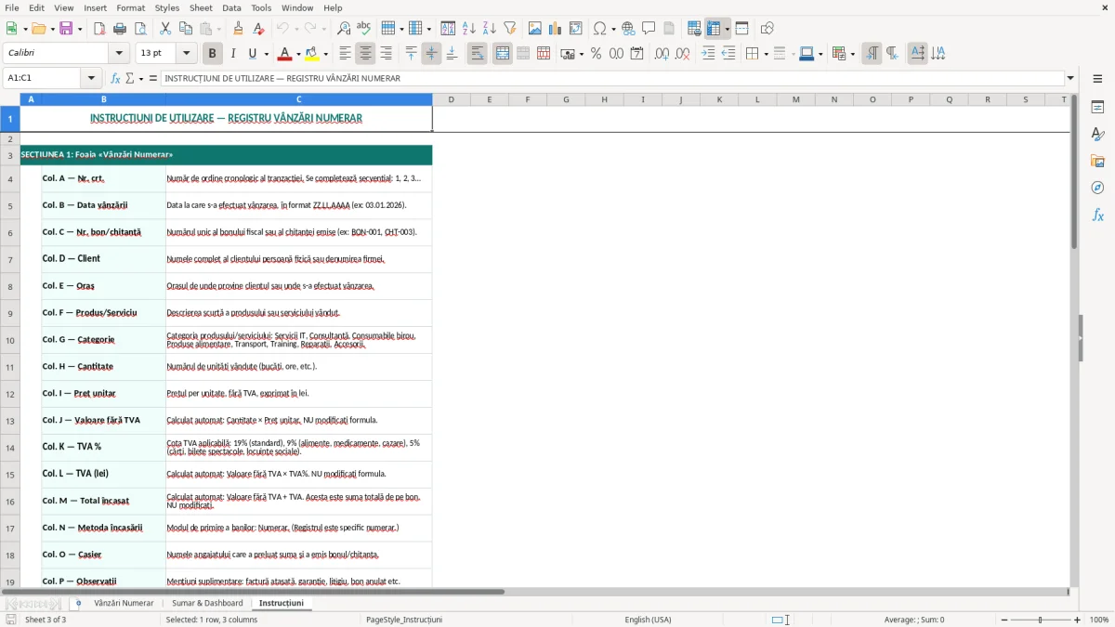Click the AutoFilter funnel icon
Screen dimensions: 1115x627
tap(510, 29)
